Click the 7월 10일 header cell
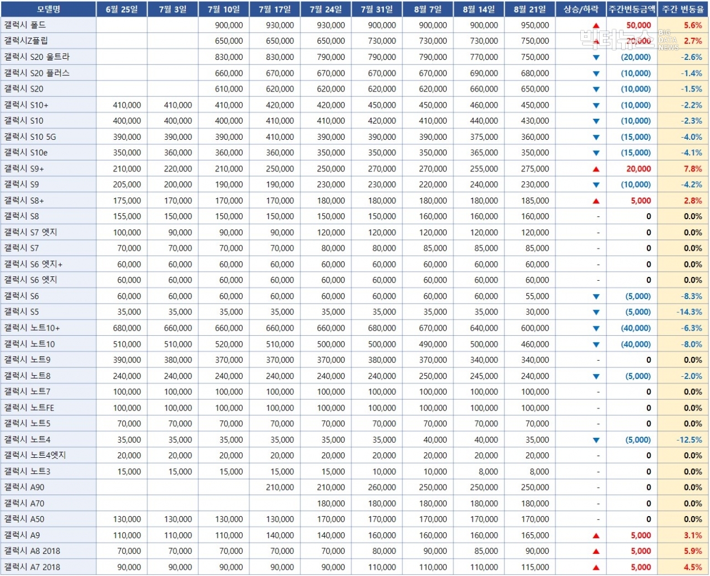This screenshot has width=710, height=576. (224, 9)
